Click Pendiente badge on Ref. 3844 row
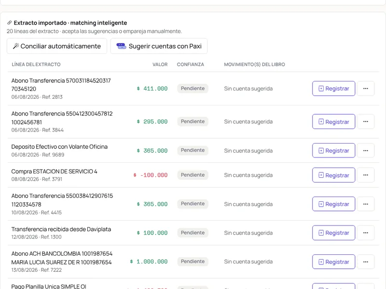Screen dimensions: 386x289 193,121
